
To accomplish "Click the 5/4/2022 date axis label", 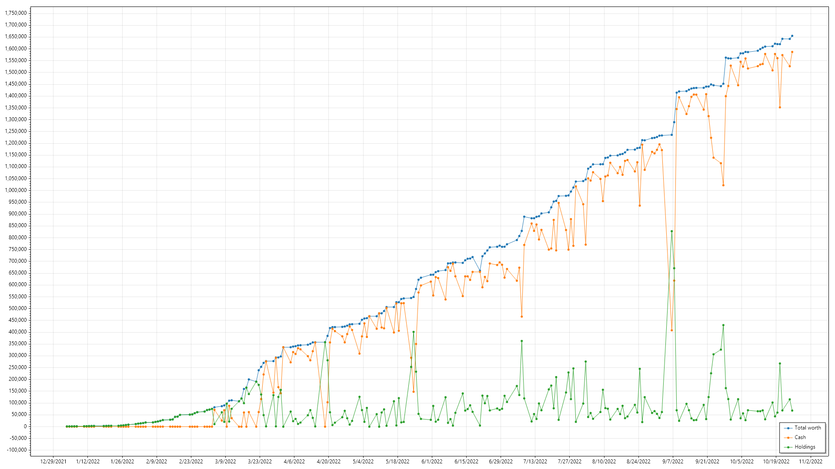I will point(363,462).
